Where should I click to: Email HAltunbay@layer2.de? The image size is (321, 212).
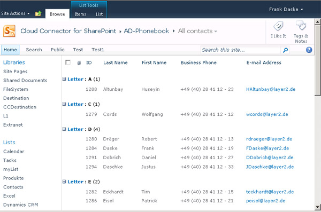coord(271,89)
